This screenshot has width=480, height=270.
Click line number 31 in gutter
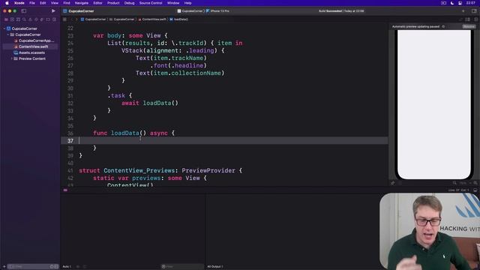[70, 96]
